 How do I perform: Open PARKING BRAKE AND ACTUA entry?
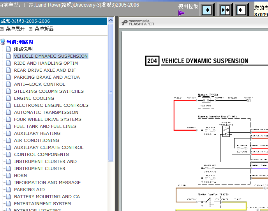47,77
